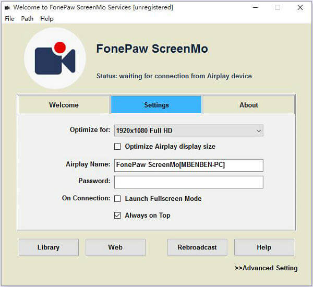The width and height of the screenshot is (313, 287).
Task: Click the On Connection: label
Action: [x=86, y=198]
